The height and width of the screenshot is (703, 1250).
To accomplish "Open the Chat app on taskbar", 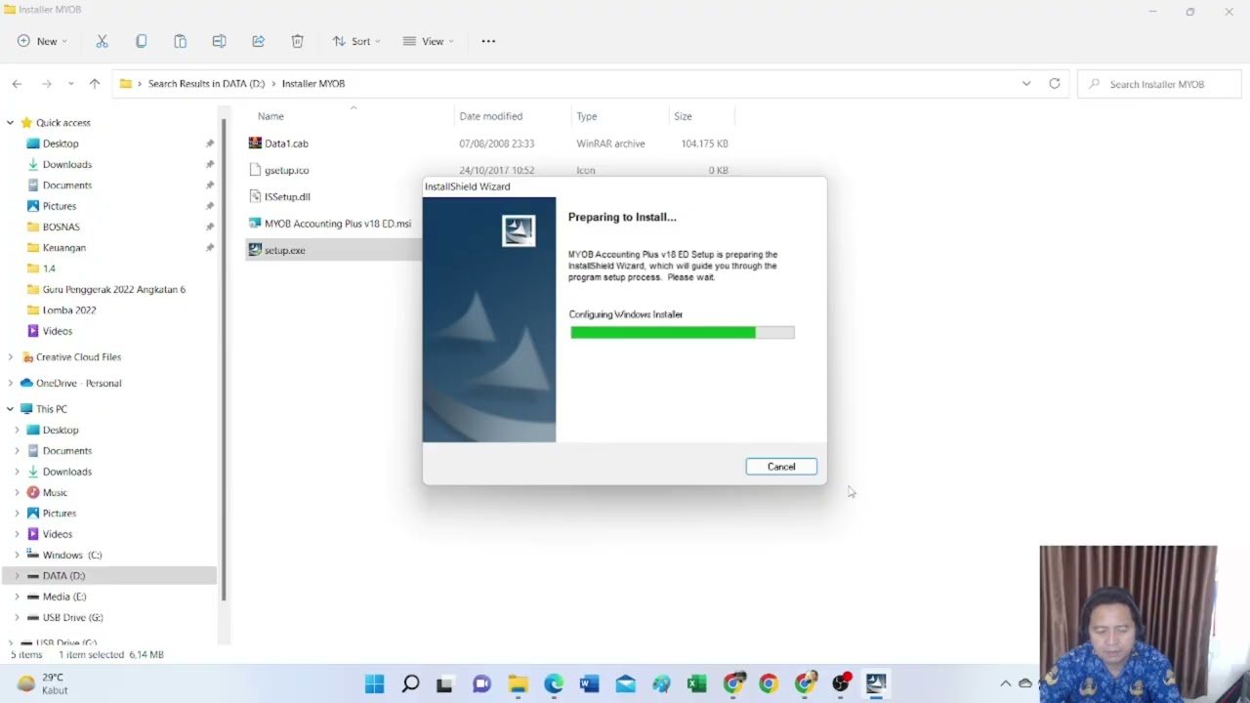I will 481,683.
